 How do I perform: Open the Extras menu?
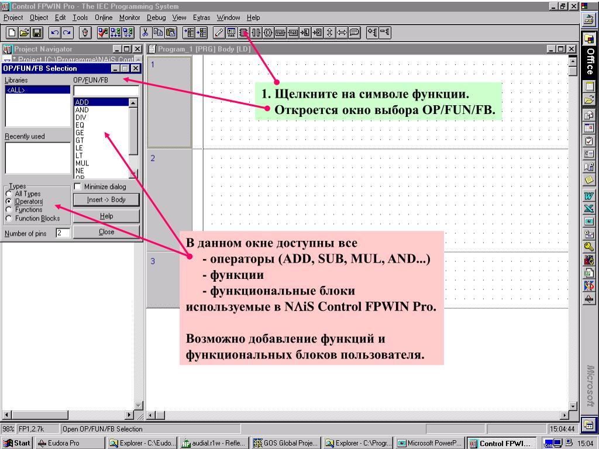pos(201,18)
